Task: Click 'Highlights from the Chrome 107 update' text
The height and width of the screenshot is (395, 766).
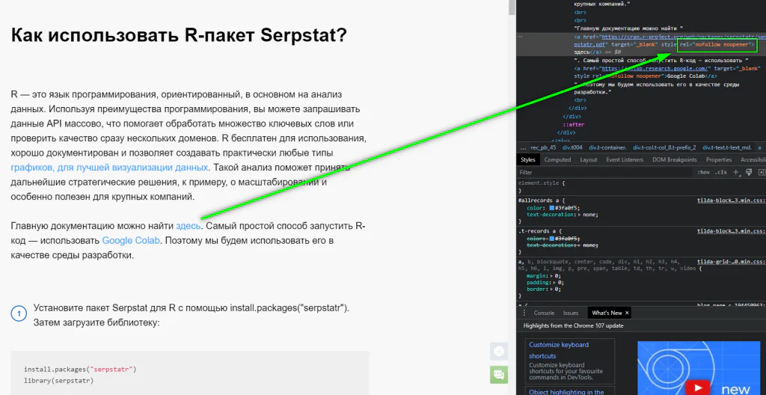Action: (574, 325)
